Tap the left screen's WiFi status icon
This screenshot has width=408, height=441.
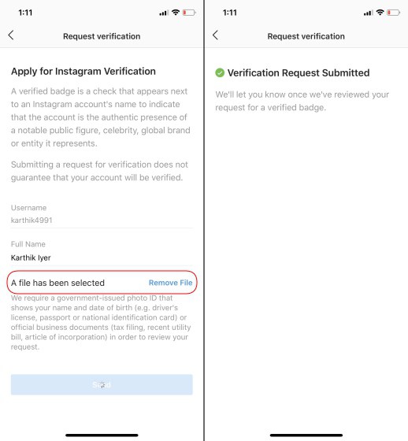click(176, 13)
